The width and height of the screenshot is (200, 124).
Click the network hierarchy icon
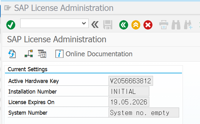coord(29,54)
